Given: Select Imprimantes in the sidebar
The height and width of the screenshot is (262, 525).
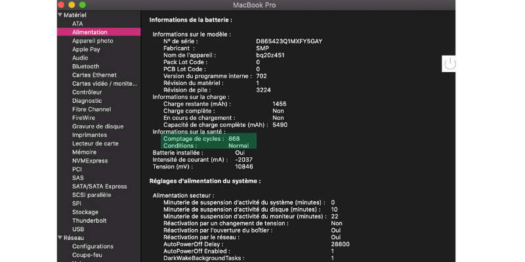Looking at the screenshot, I should click(89, 135).
